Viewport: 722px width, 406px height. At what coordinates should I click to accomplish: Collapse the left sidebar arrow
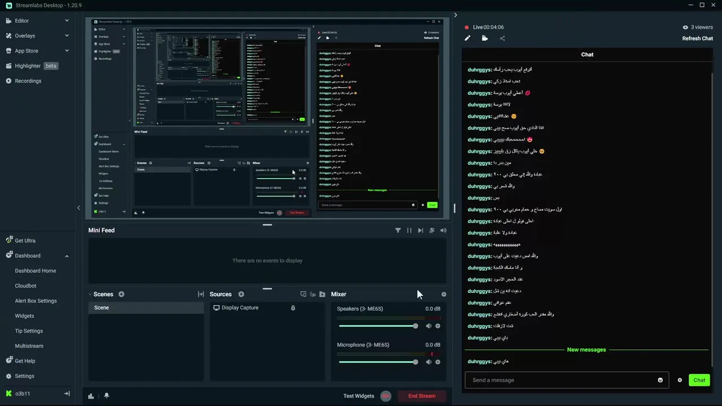point(78,208)
